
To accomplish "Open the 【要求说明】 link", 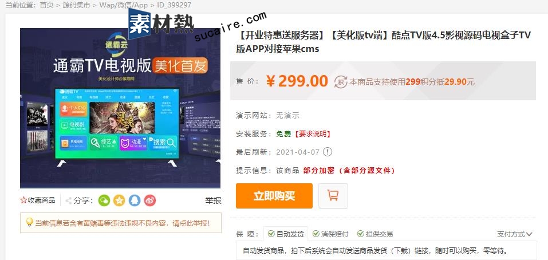I will pos(312,134).
